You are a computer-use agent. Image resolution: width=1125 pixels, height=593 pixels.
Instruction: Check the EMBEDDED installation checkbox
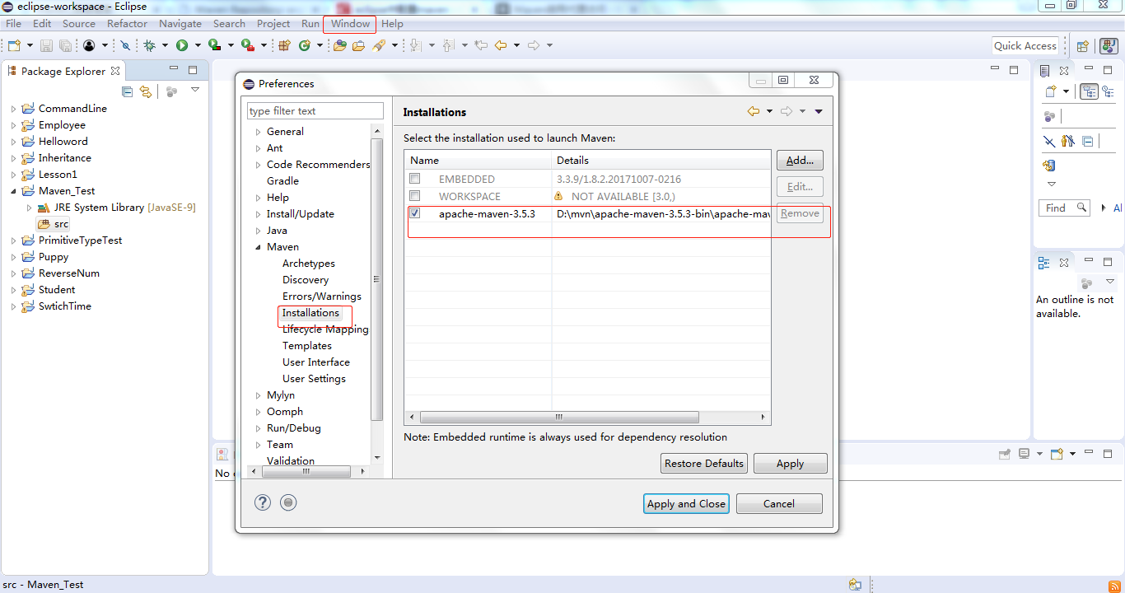click(415, 179)
